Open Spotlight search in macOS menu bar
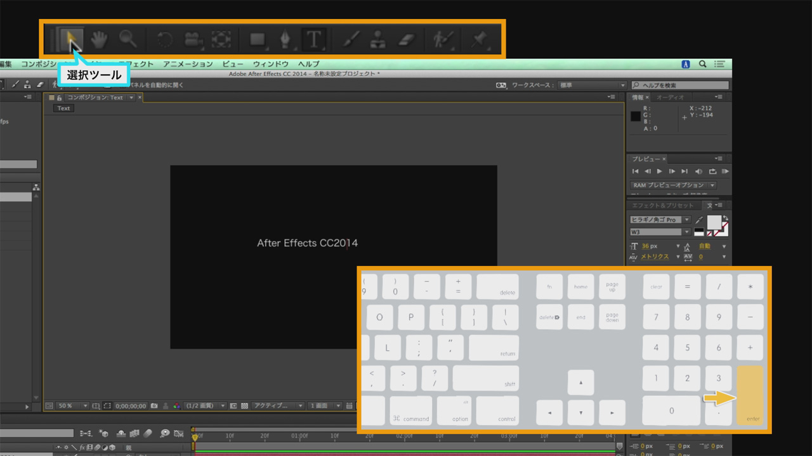Viewport: 812px width, 456px height. [703, 64]
